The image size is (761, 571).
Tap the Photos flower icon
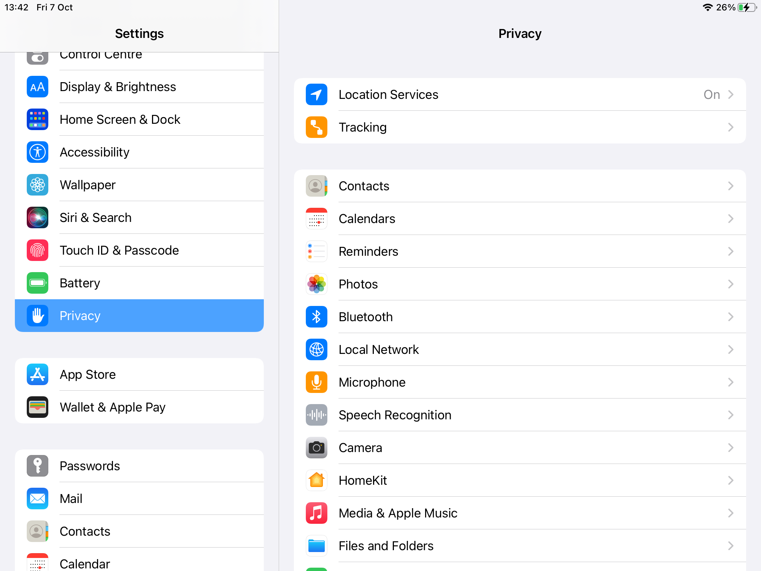coord(316,284)
